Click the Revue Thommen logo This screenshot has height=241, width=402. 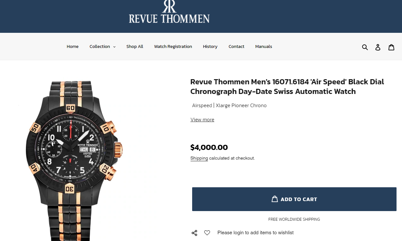coord(169,12)
